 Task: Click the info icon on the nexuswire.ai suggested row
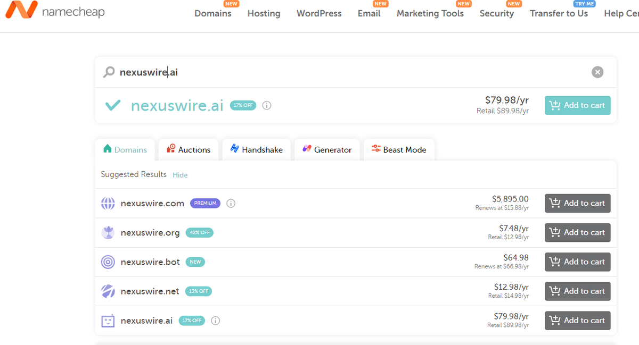pos(215,321)
